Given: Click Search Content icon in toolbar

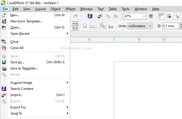Looking at the screenshot, I should click(90, 16).
